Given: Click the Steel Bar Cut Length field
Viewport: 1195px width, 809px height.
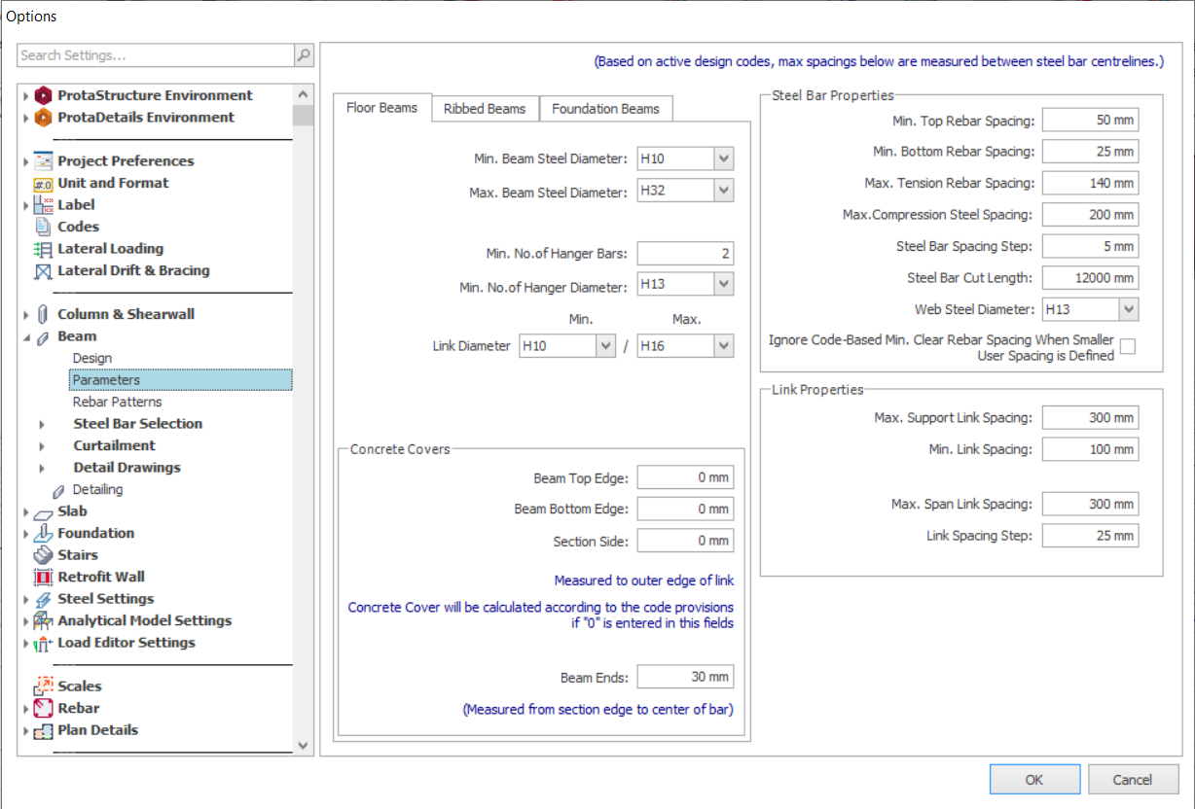Looking at the screenshot, I should (x=1089, y=278).
